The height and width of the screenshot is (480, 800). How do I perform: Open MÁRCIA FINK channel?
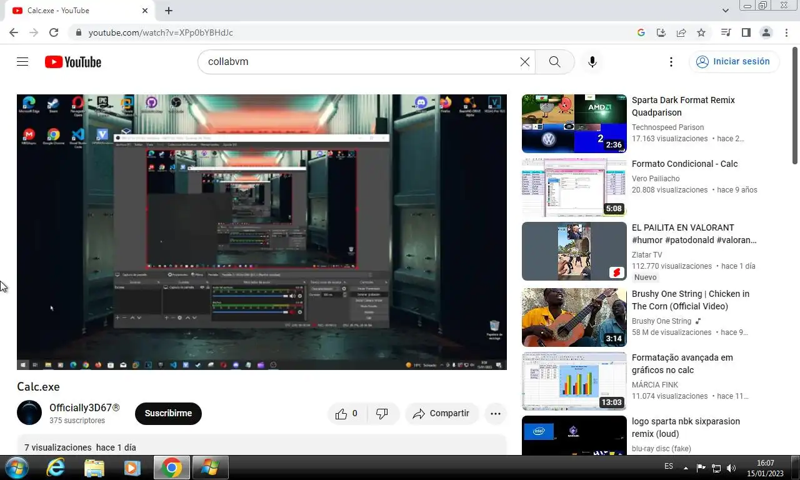(655, 385)
